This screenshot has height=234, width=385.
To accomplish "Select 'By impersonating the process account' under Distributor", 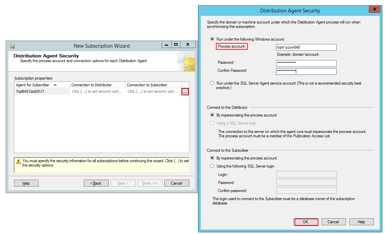I will (x=212, y=115).
